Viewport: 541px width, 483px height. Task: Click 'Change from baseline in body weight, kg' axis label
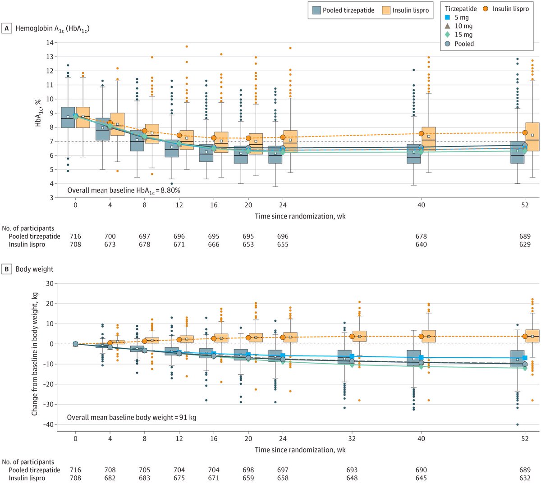click(35, 353)
